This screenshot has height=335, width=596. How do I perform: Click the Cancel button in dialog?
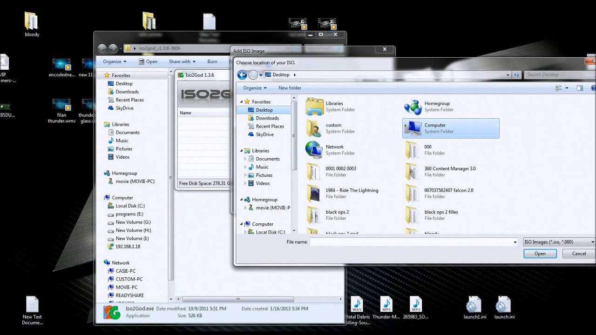579,254
